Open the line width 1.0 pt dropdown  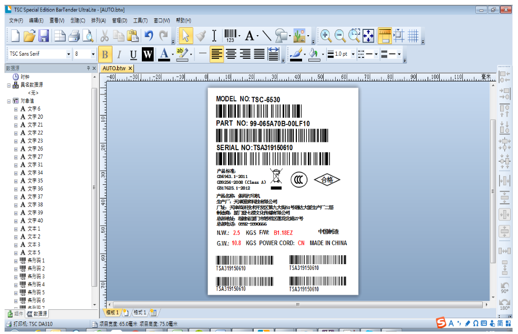[x=353, y=54]
